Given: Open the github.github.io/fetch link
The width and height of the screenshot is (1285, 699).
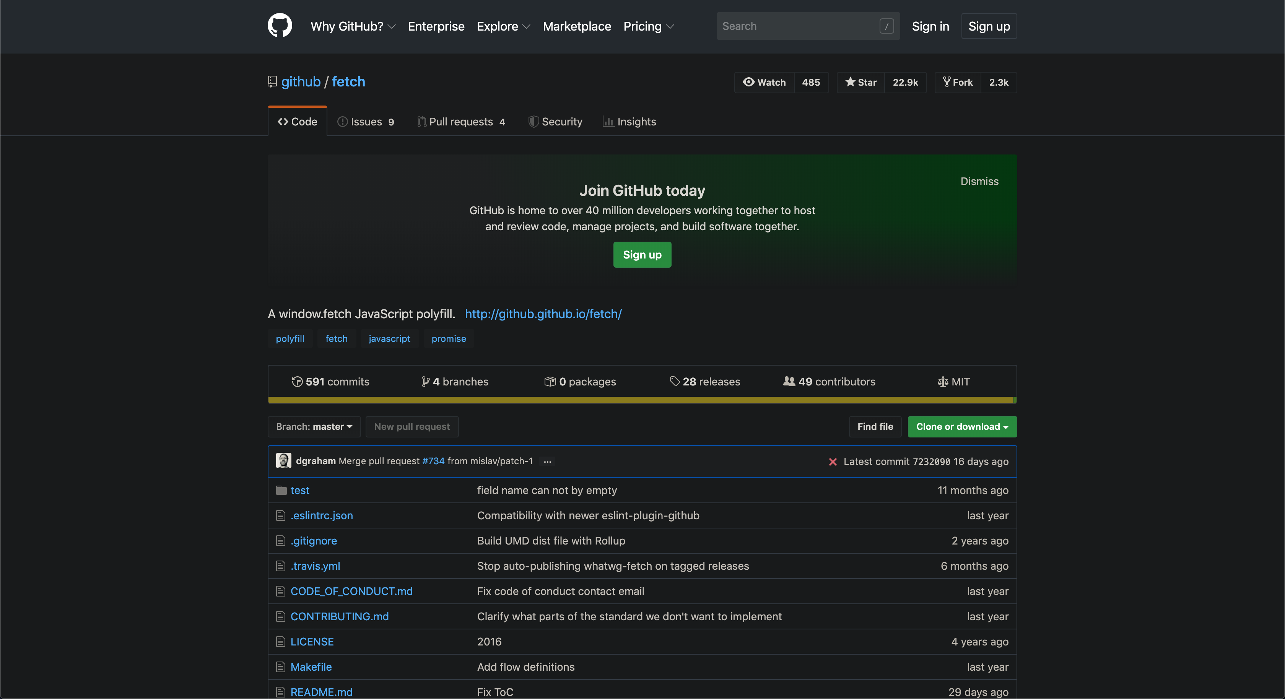Looking at the screenshot, I should (x=543, y=314).
